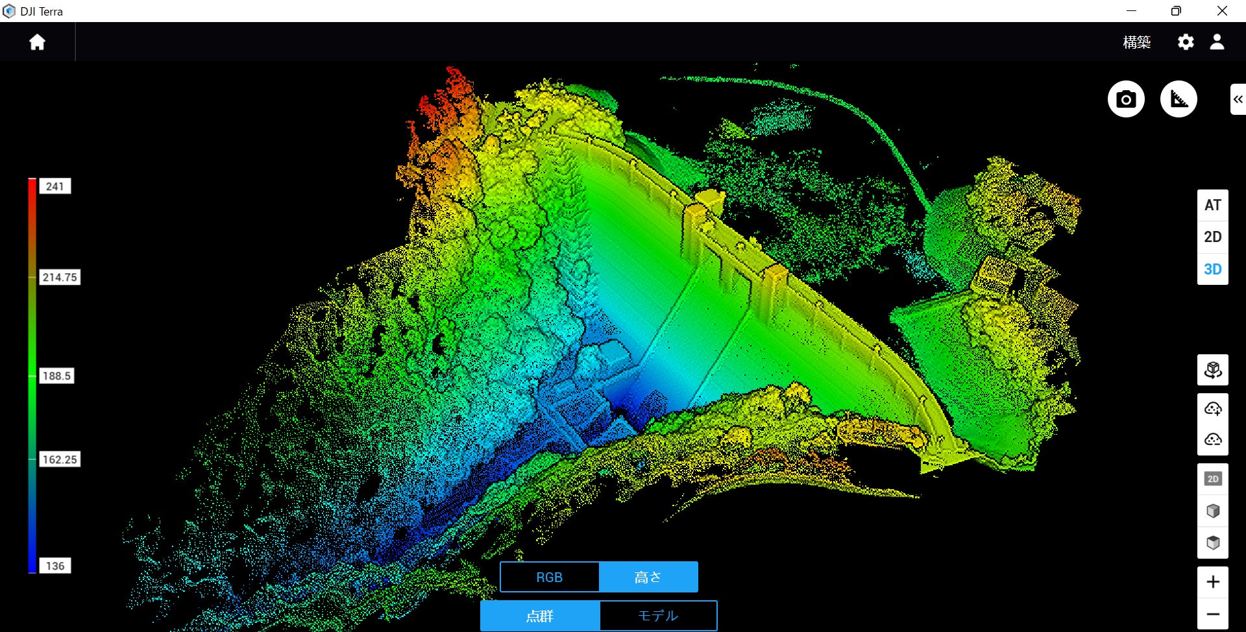
Task: Decrease point cloud density with cloud minus
Action: 1212,439
